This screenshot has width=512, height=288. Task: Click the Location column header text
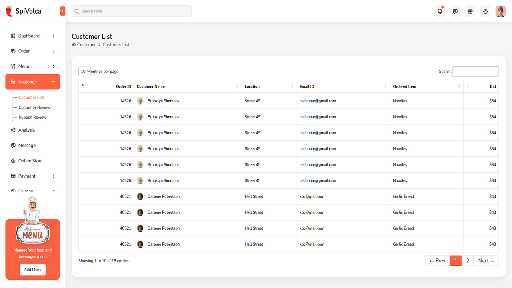pyautogui.click(x=252, y=86)
